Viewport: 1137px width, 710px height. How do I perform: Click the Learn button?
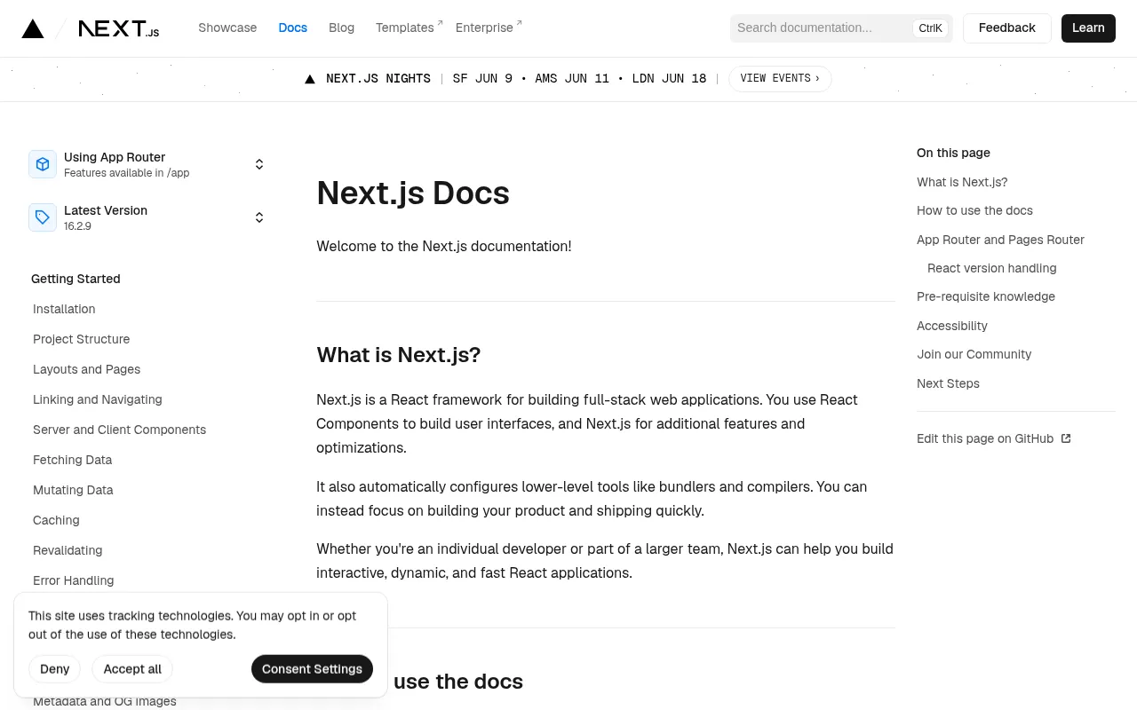point(1088,28)
